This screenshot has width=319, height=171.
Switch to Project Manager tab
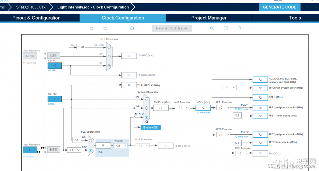209,18
